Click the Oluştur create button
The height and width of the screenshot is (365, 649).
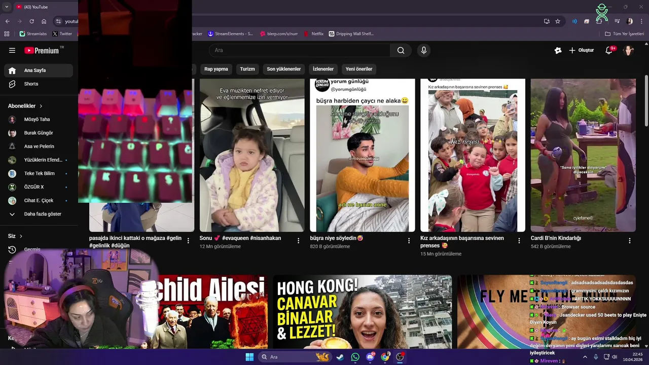(581, 50)
